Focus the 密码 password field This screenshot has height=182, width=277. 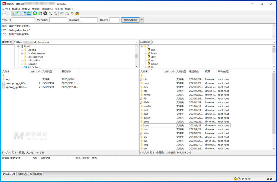point(89,20)
